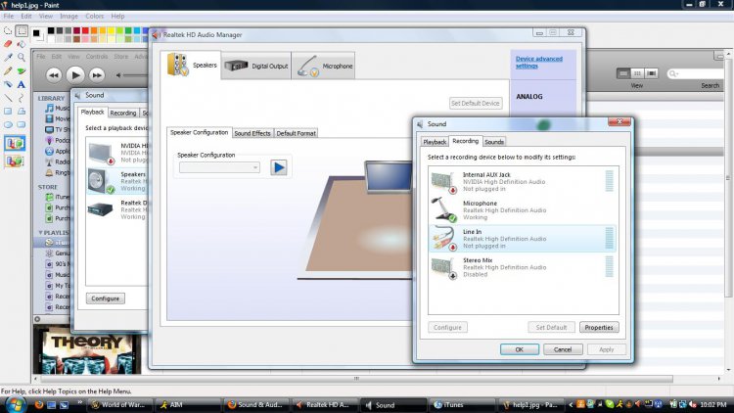This screenshot has height=413, width=734.
Task: Click the iTunes next track button
Action: [97, 75]
